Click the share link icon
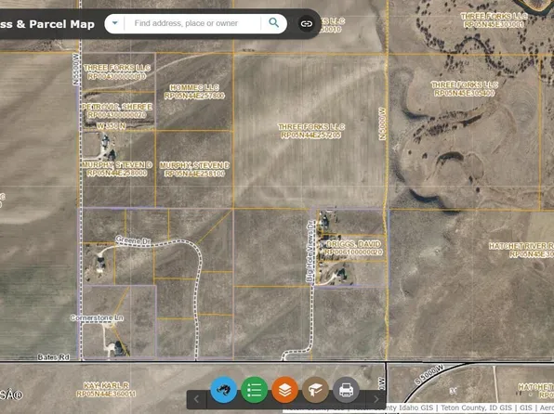Viewport: 554px width, 414px height. tap(306, 24)
